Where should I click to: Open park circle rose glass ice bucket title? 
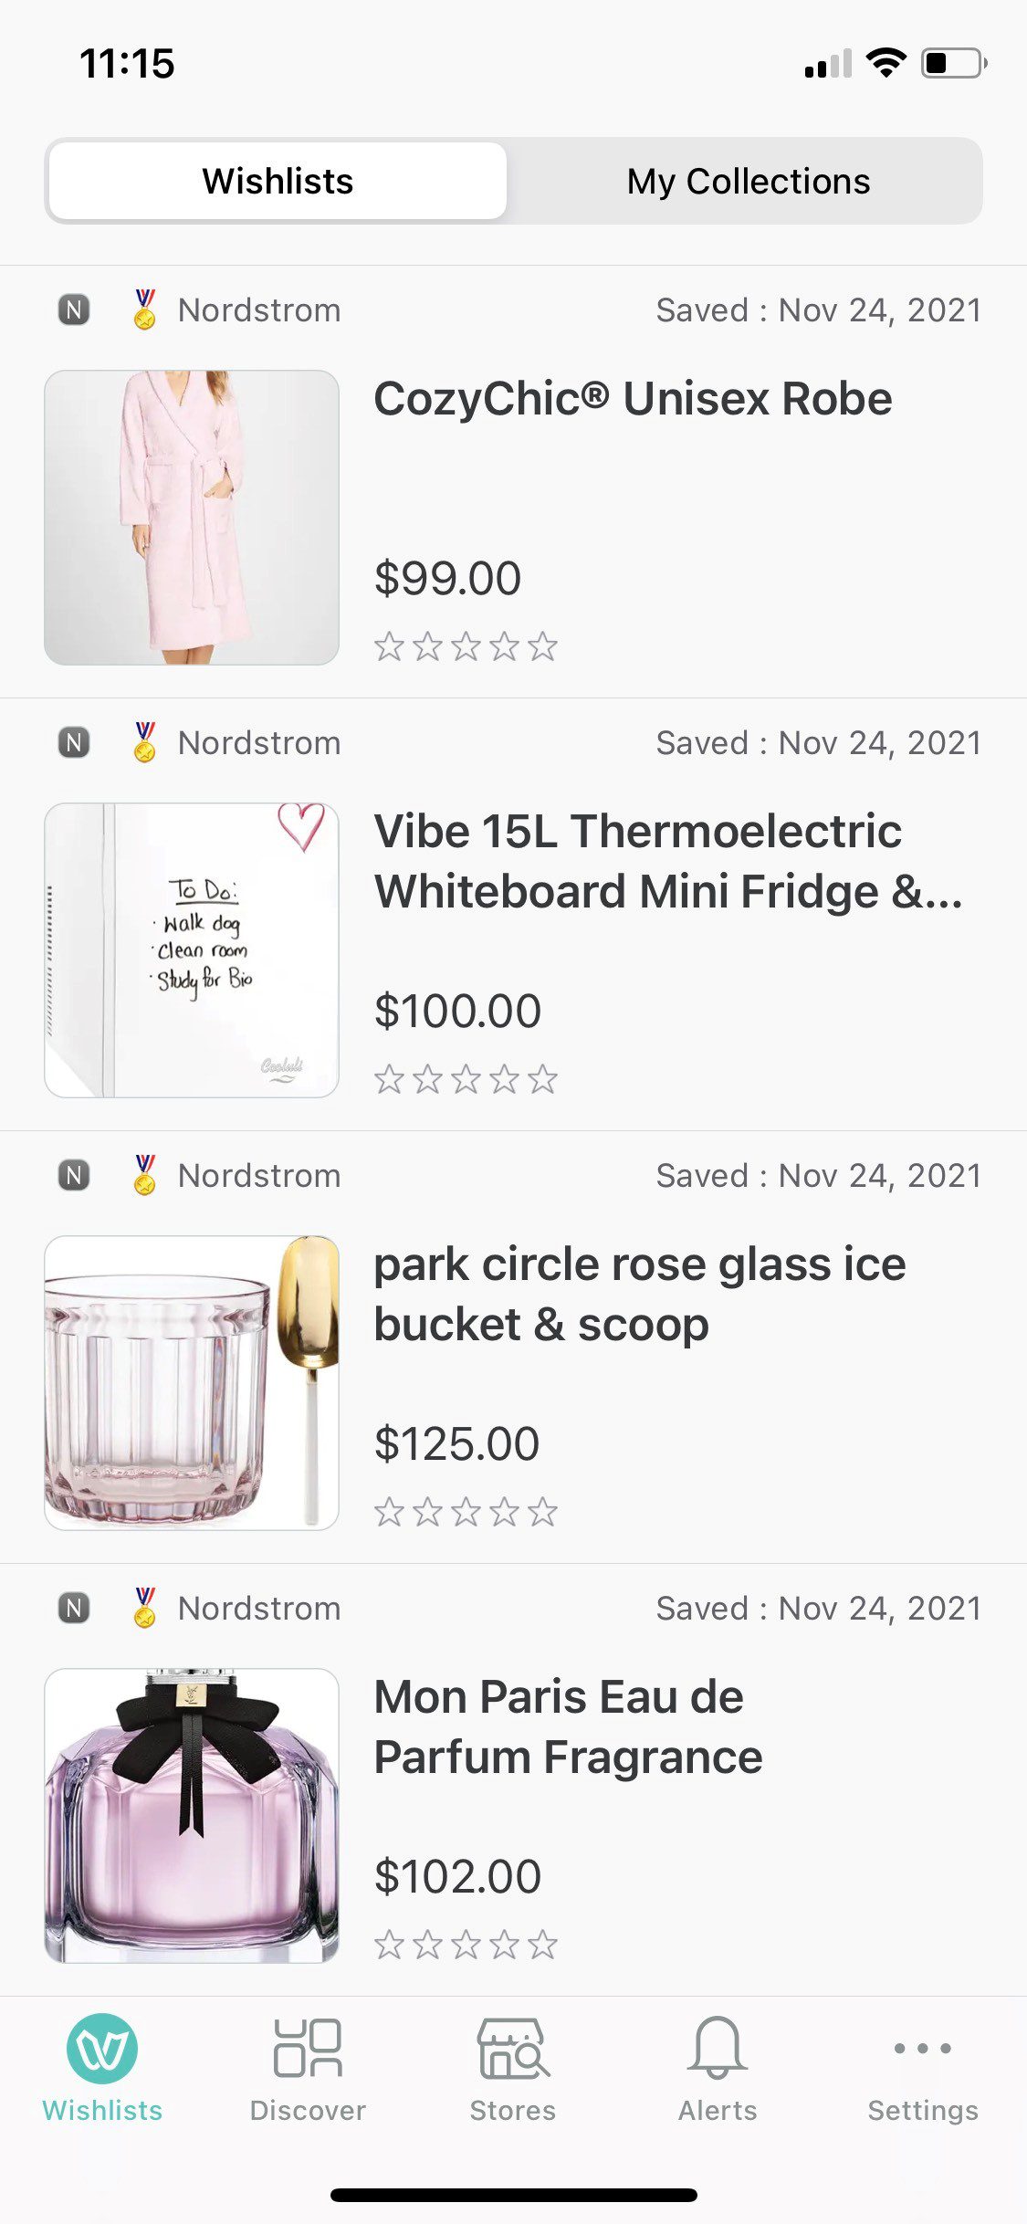tap(639, 1294)
